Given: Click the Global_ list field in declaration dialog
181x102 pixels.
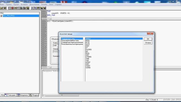Looking at the screenshot, I should click(56, 52).
